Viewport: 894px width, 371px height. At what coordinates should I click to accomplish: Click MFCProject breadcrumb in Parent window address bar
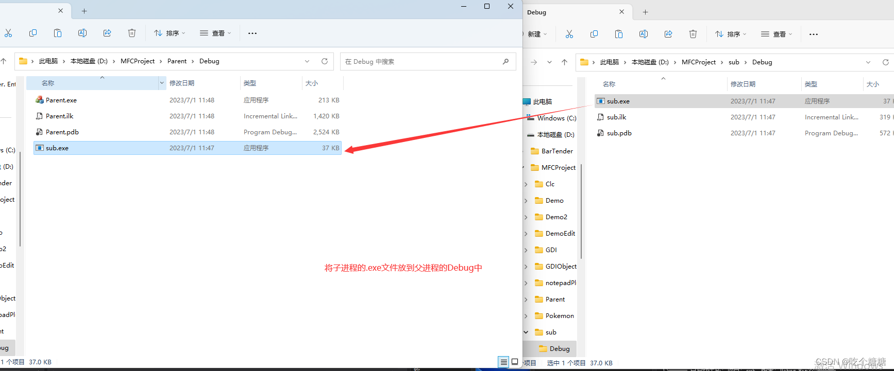pos(138,61)
